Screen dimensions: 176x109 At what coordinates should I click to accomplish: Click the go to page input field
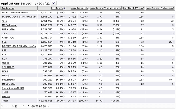[x=53, y=106]
